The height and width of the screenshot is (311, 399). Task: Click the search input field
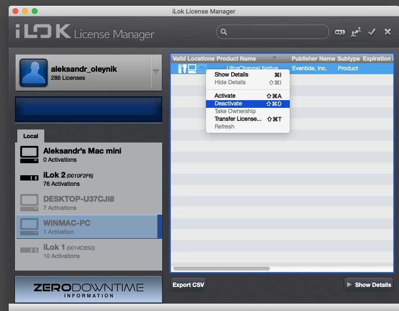[x=273, y=32]
